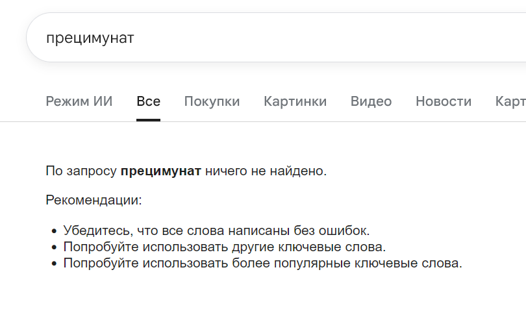Open the Картинки tab

(x=295, y=101)
